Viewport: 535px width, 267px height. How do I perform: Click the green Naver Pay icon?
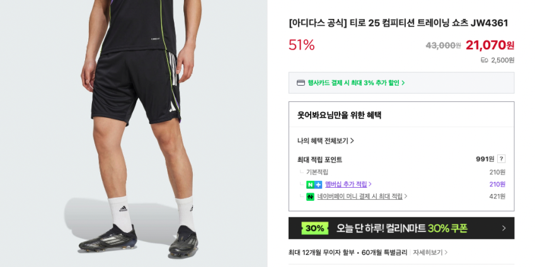point(310,196)
